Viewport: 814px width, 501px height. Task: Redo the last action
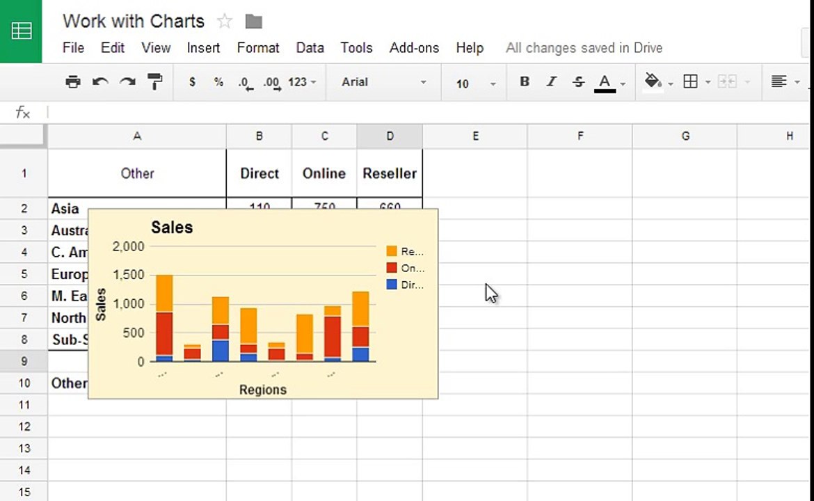[x=127, y=82]
